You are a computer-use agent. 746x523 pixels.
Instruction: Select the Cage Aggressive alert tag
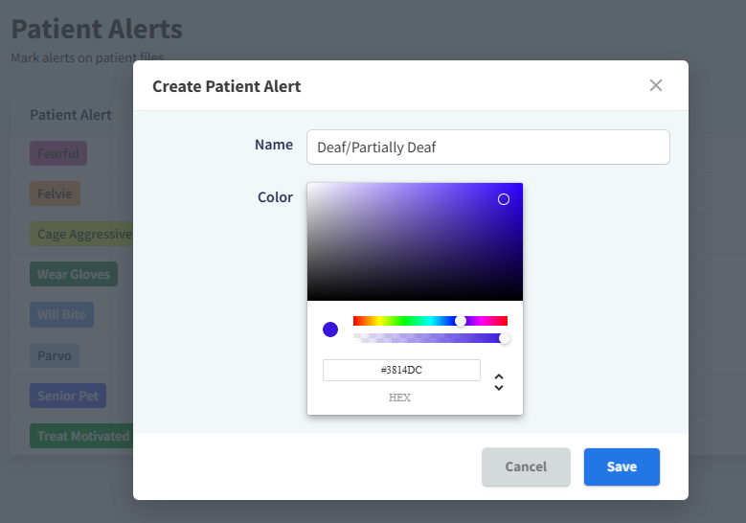(x=83, y=234)
